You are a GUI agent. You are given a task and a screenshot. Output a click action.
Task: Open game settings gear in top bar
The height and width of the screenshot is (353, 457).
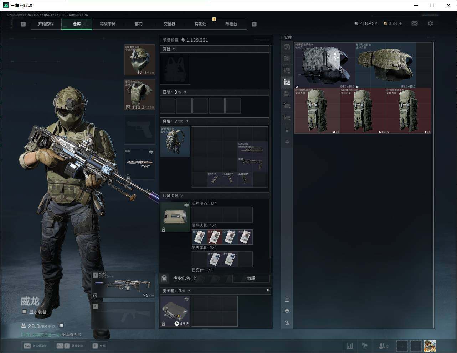click(430, 23)
